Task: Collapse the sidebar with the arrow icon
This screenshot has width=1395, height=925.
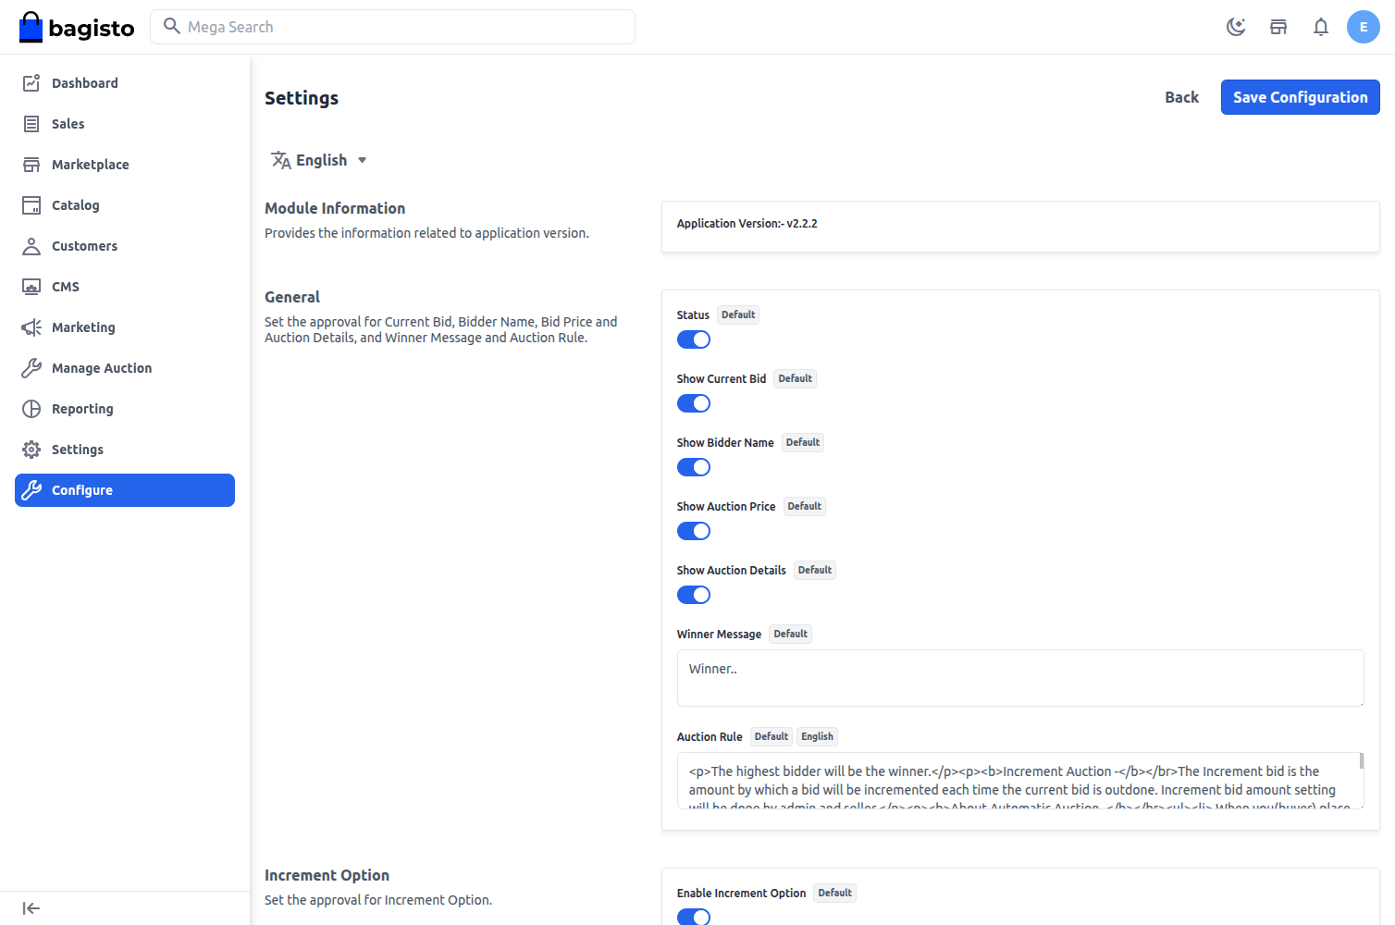Action: tap(31, 907)
